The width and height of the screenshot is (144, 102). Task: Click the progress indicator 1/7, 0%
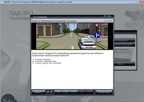(108, 21)
